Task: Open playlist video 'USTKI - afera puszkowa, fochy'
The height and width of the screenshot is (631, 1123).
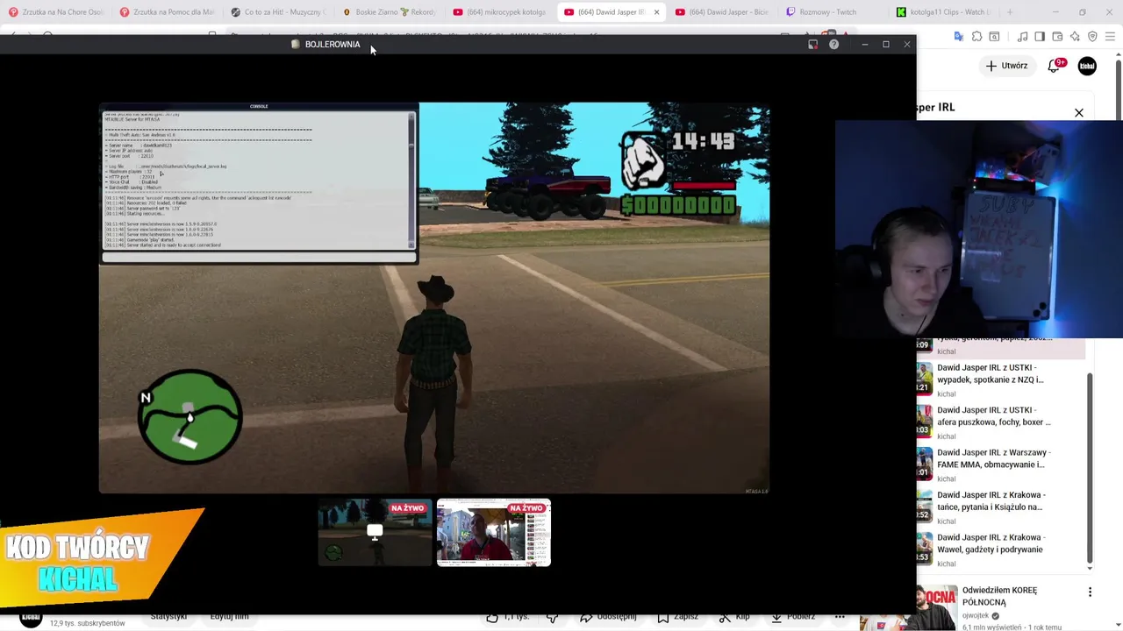Action: [x=994, y=416]
